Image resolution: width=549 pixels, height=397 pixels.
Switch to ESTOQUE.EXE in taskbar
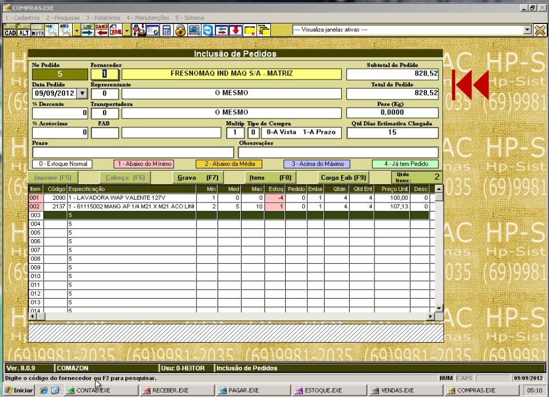(x=329, y=390)
